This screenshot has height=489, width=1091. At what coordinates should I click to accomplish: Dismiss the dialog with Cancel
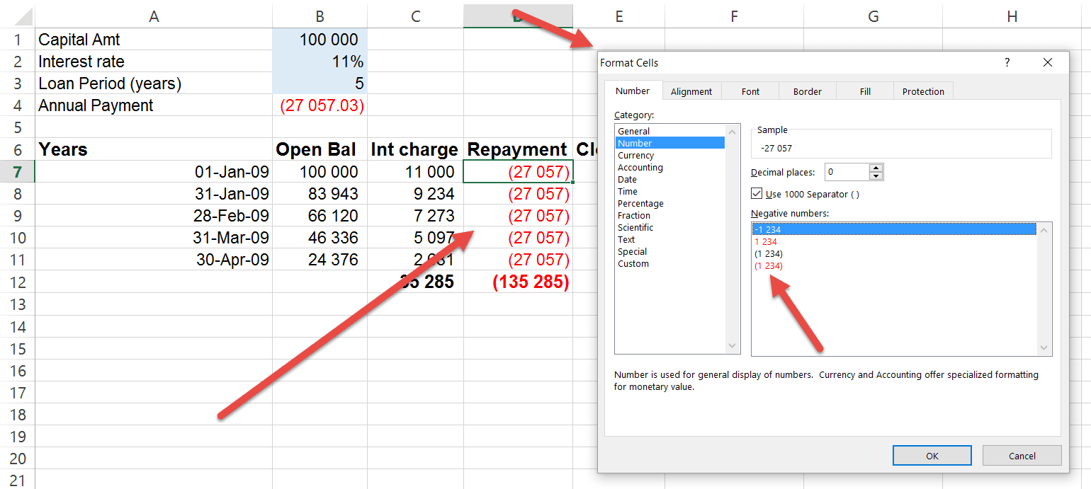1022,456
